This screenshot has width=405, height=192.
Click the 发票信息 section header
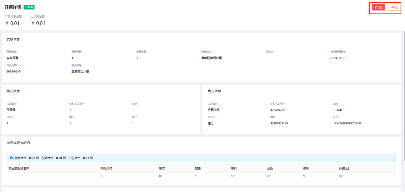click(x=13, y=39)
